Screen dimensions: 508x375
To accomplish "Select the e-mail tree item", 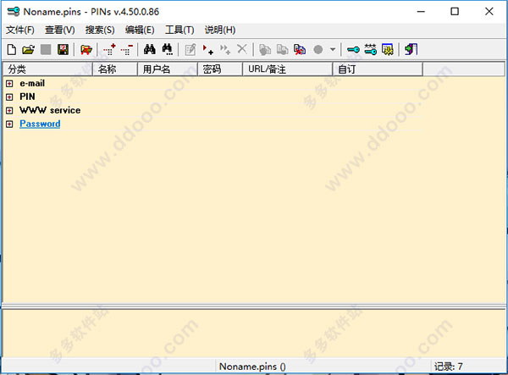I will click(x=32, y=83).
